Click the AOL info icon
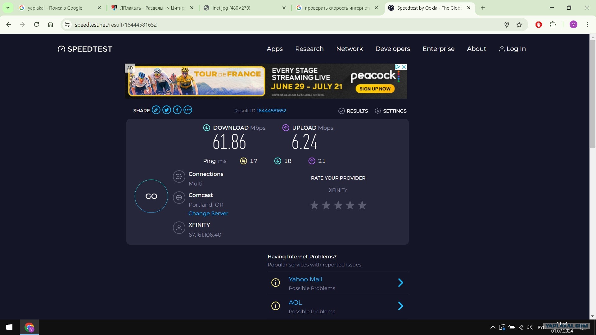This screenshot has width=596, height=335. (276, 306)
